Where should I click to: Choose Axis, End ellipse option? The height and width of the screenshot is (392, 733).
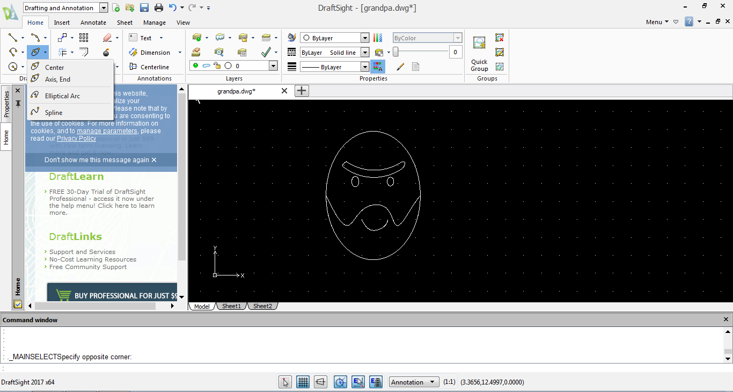pyautogui.click(x=70, y=79)
